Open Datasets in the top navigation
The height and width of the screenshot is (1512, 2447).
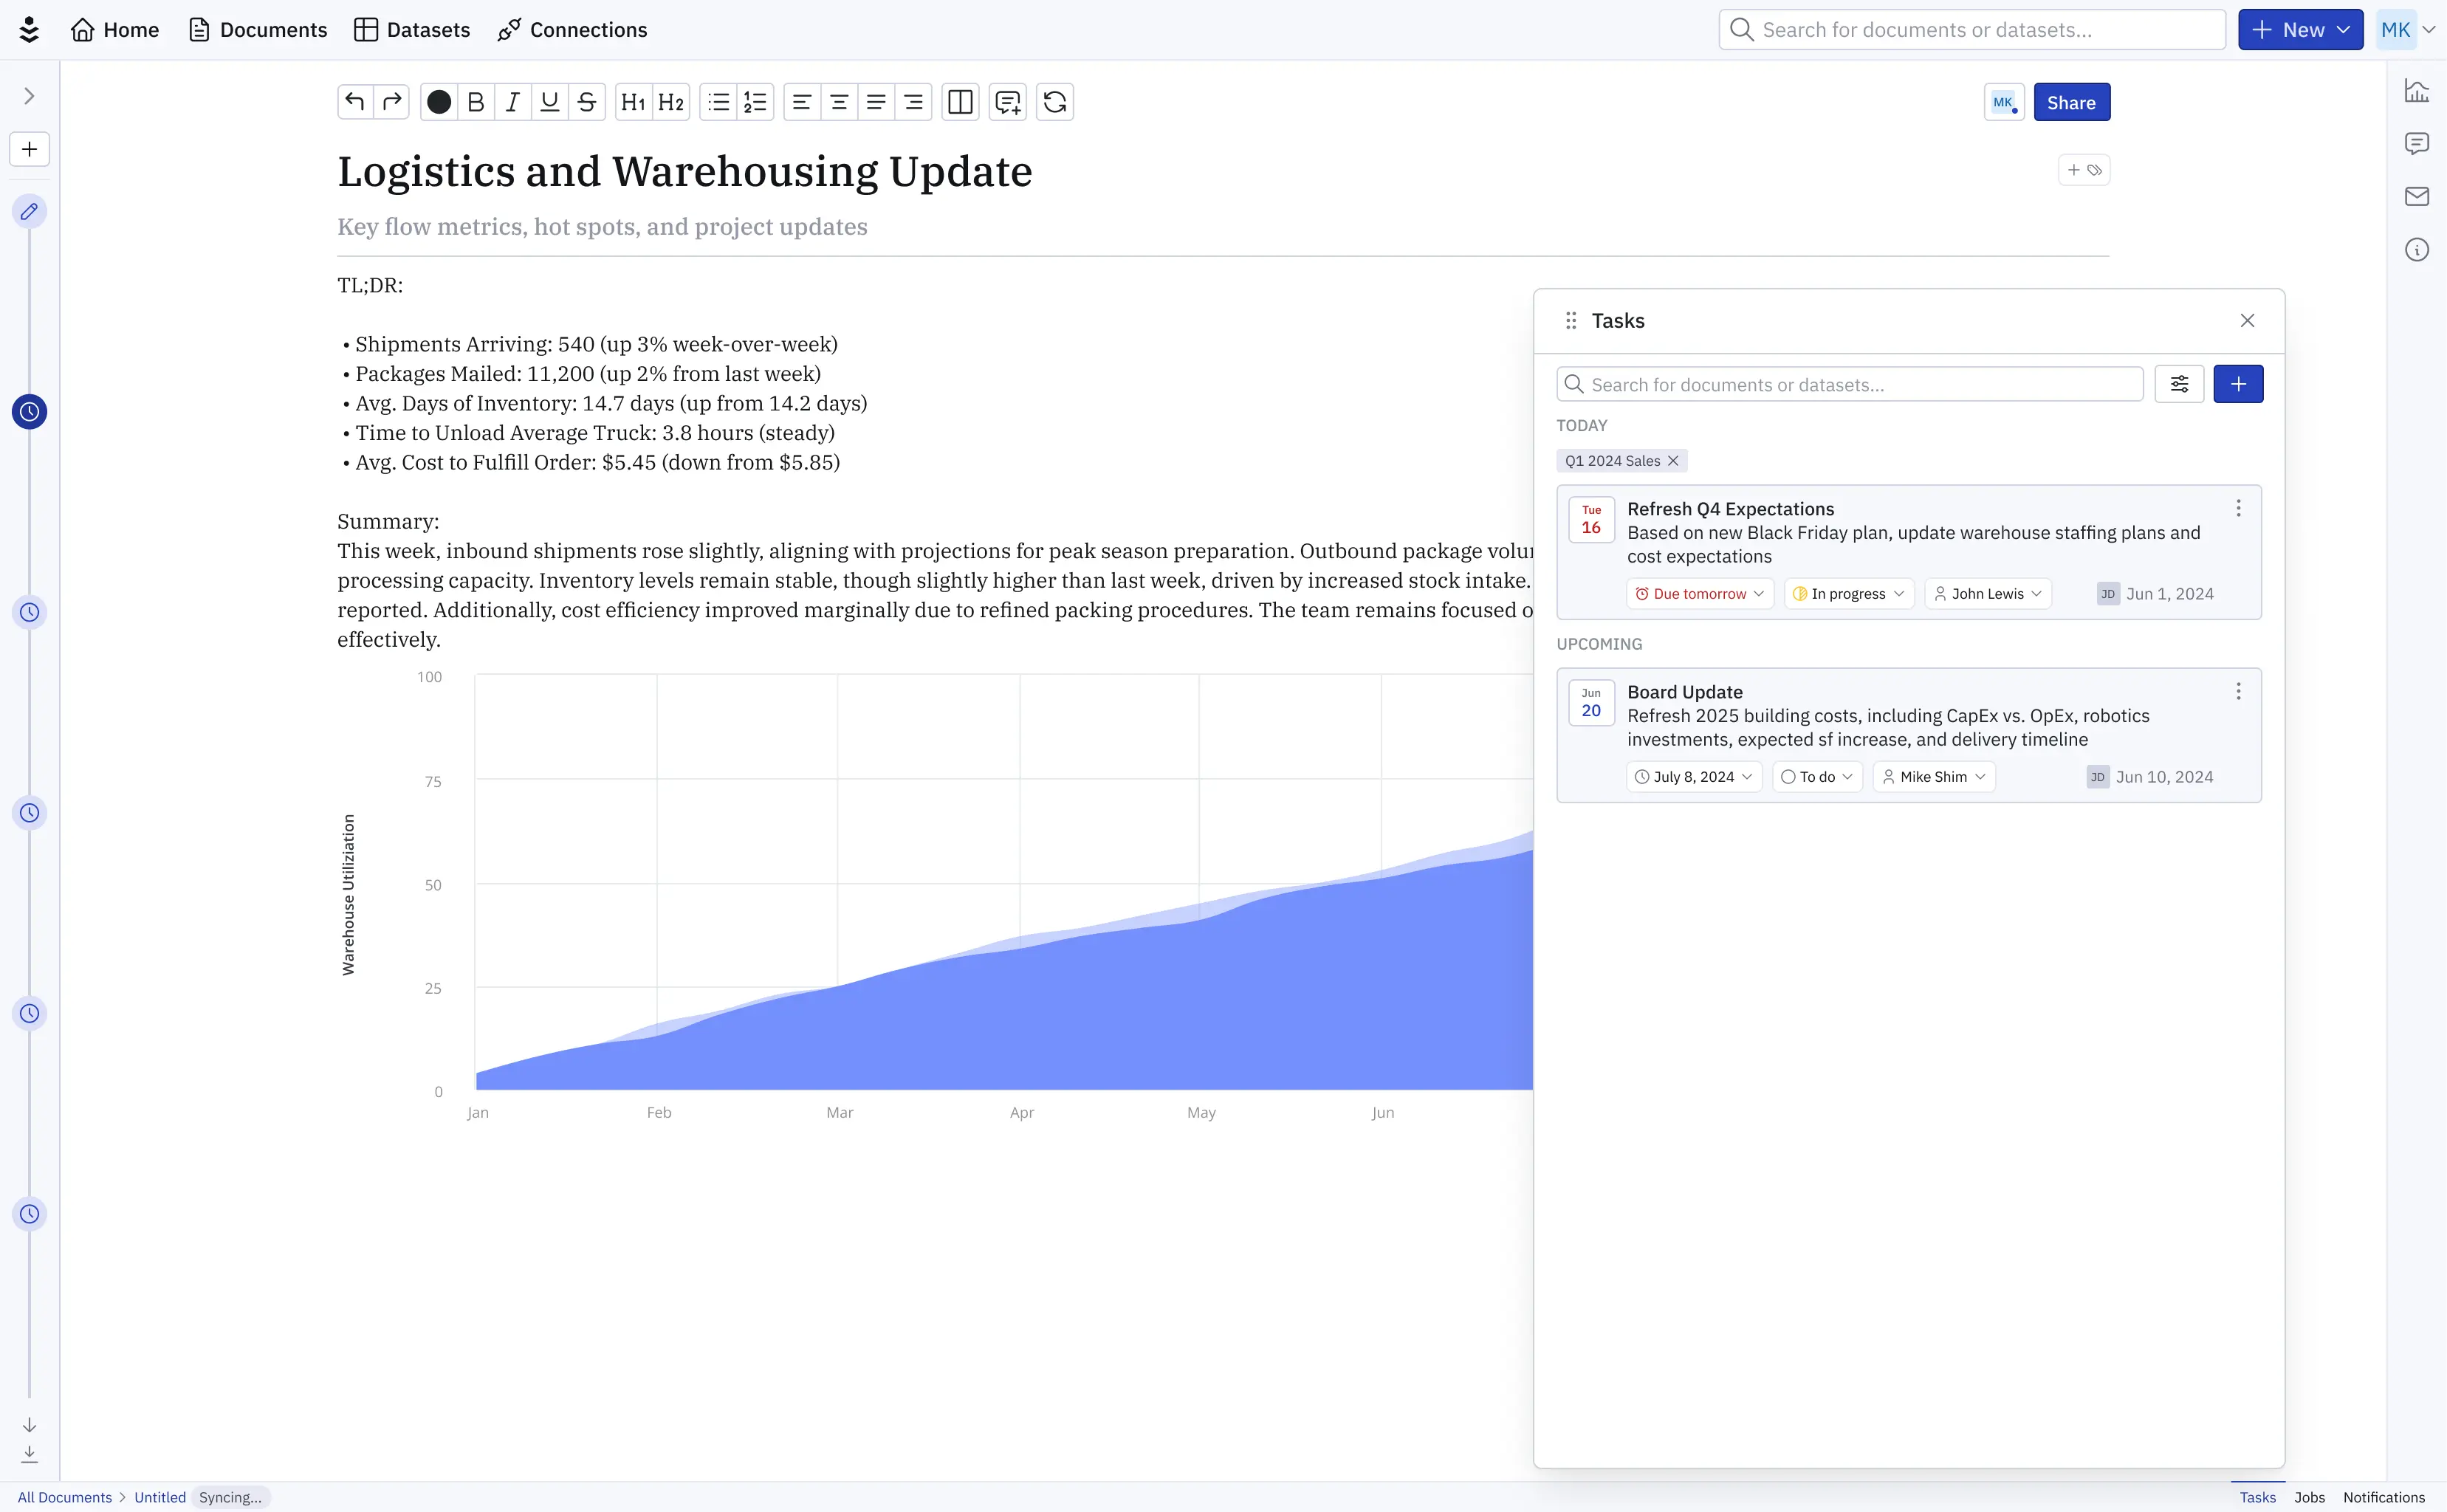click(411, 29)
